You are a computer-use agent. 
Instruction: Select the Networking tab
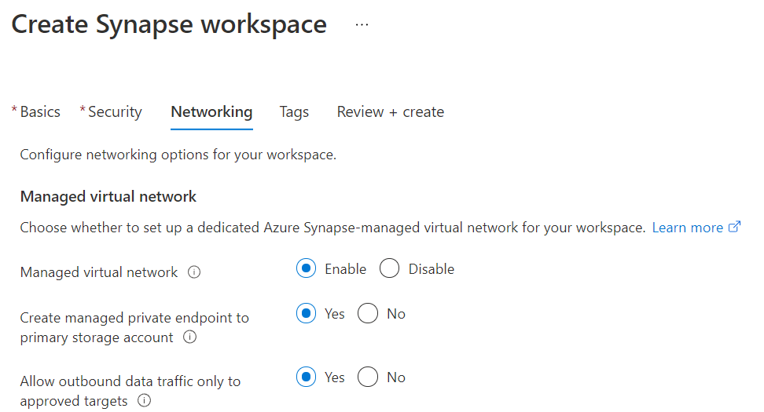pyautogui.click(x=211, y=112)
